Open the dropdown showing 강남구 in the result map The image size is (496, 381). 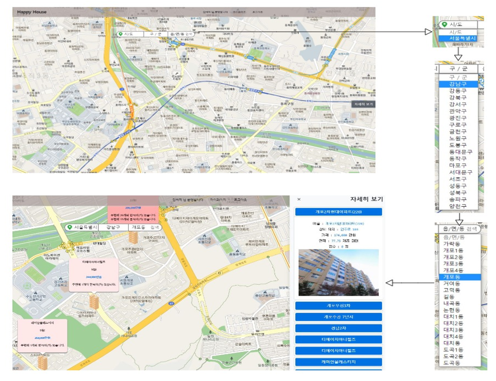pos(113,227)
